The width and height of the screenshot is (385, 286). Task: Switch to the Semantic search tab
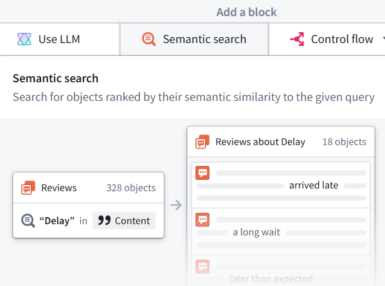(x=194, y=39)
